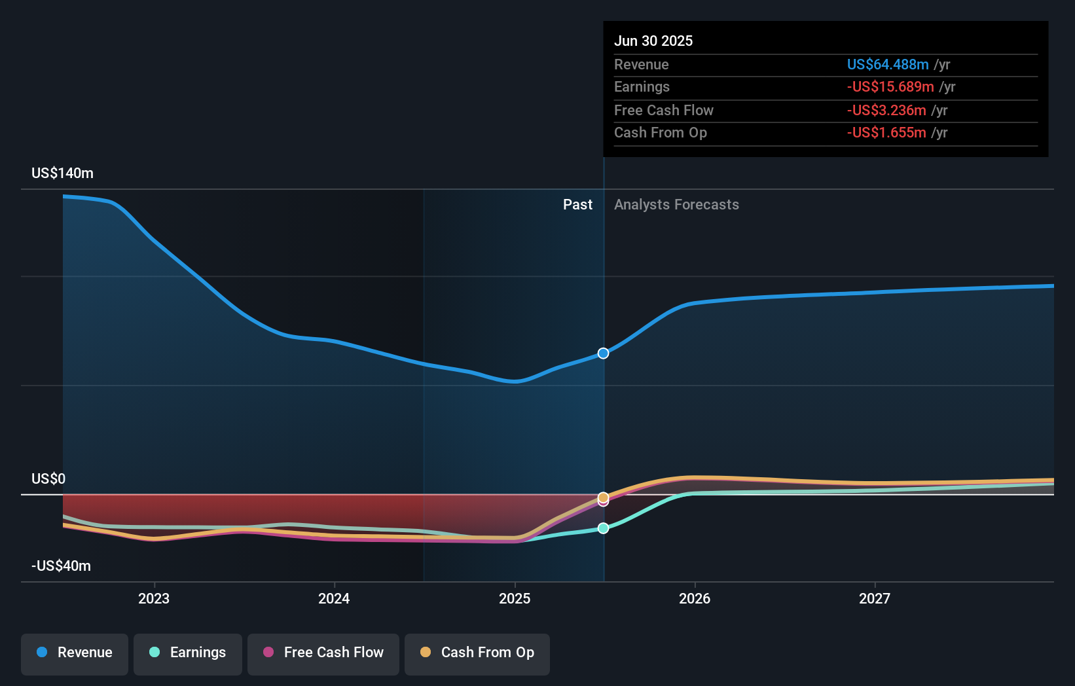1075x686 pixels.
Task: Click the orange Cash From Op legend dot
Action: click(x=426, y=653)
